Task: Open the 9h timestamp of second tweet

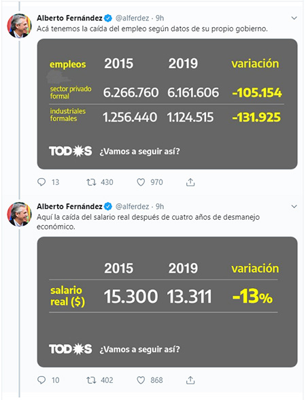Action: tap(160, 206)
